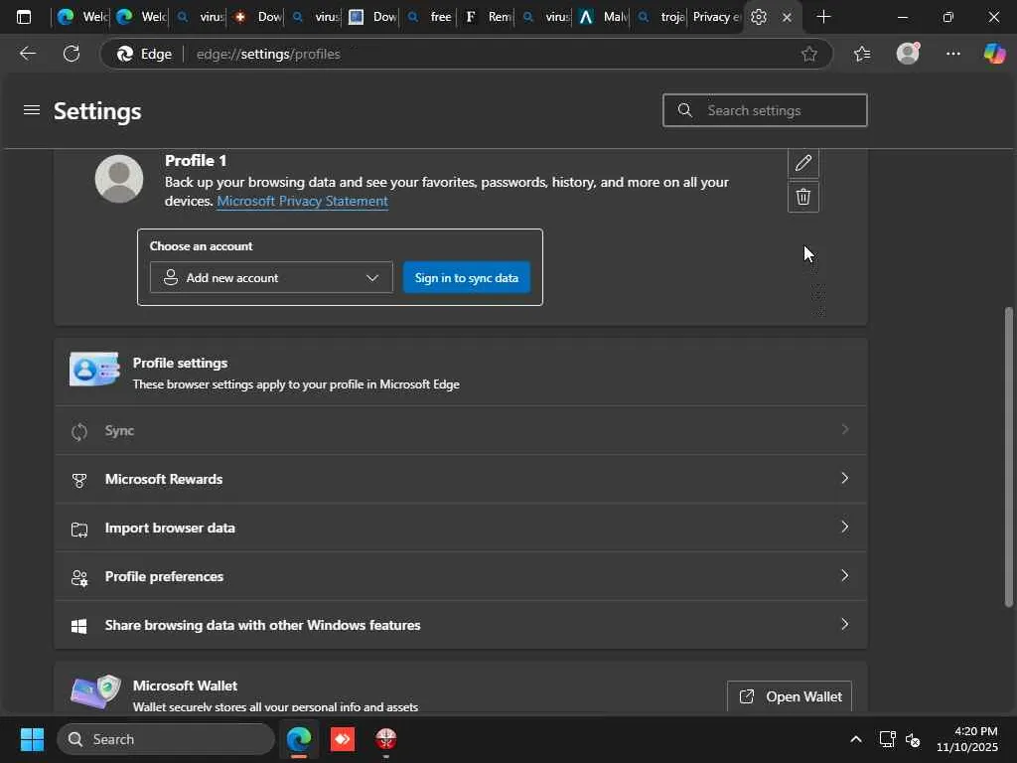Screen dimensions: 1017x763
Task: Open the tab actions menu icon
Action: point(24,17)
